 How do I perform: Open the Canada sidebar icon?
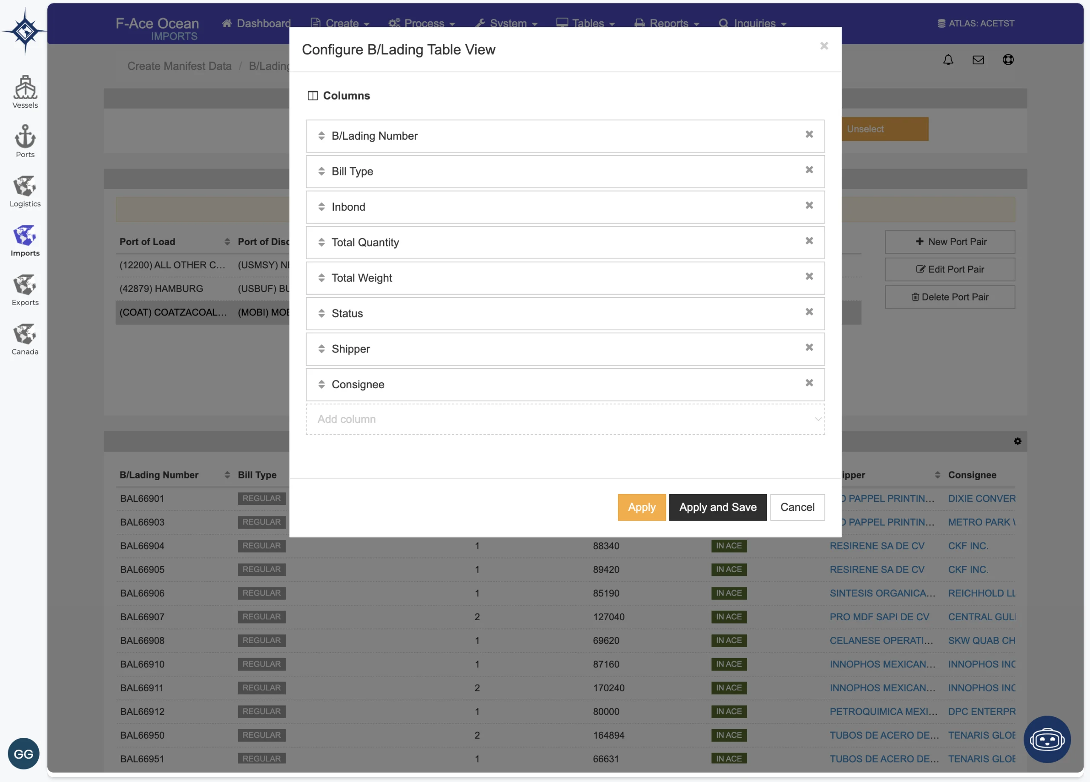coord(25,338)
